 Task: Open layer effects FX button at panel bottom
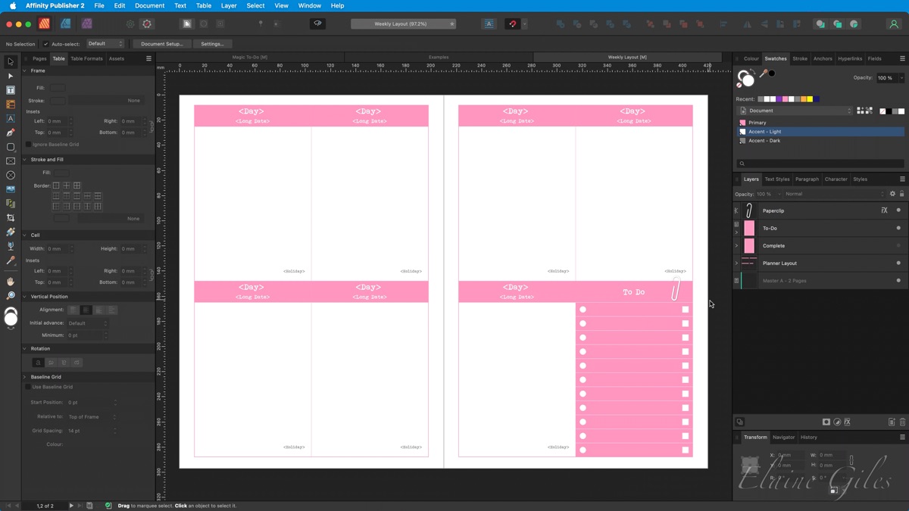pyautogui.click(x=848, y=422)
